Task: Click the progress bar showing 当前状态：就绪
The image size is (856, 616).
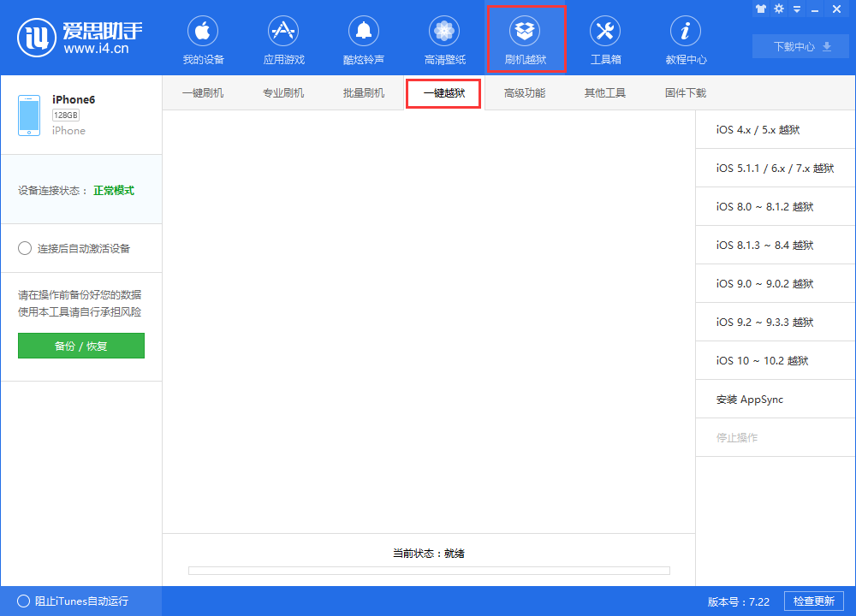Action: [x=428, y=570]
